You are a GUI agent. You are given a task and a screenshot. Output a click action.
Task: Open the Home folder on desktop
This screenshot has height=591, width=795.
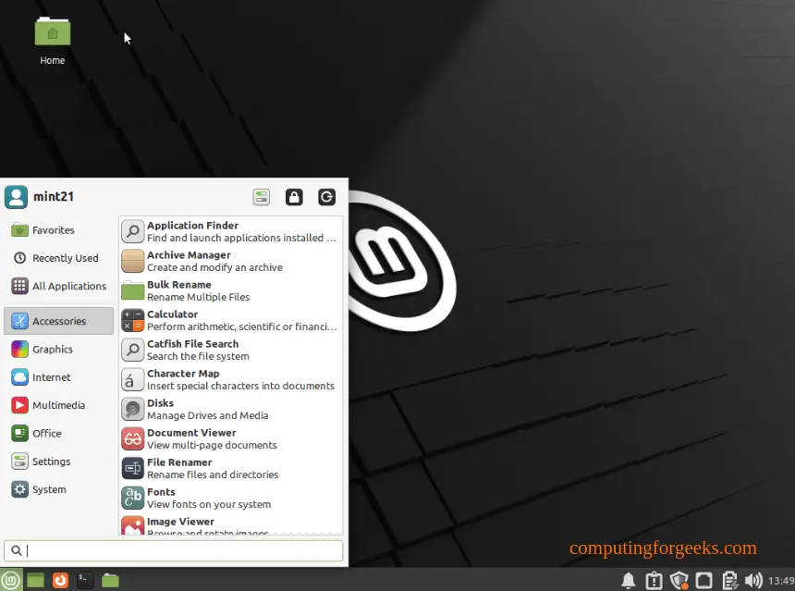coord(52,41)
